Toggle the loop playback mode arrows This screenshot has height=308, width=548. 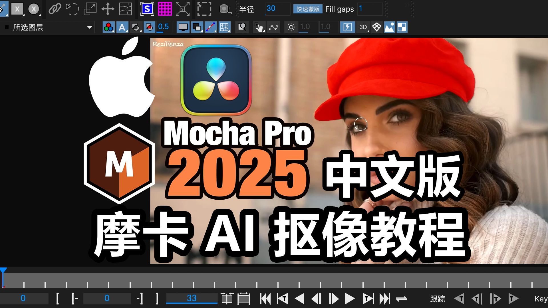tap(402, 299)
